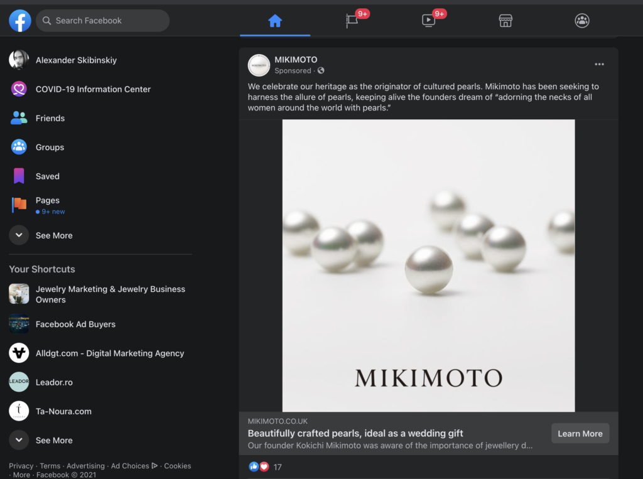
Task: Click the Sponsored label on post
Action: (293, 70)
